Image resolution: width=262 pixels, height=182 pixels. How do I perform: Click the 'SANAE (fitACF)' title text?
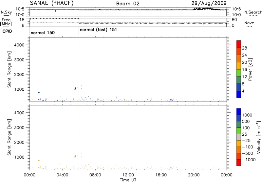click(x=52, y=3)
